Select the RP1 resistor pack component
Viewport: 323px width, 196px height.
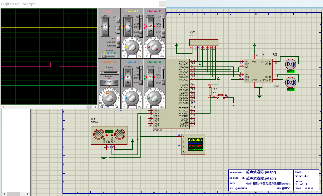[x=204, y=42]
